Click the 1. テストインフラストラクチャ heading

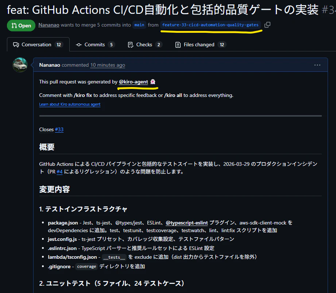tap(83, 209)
